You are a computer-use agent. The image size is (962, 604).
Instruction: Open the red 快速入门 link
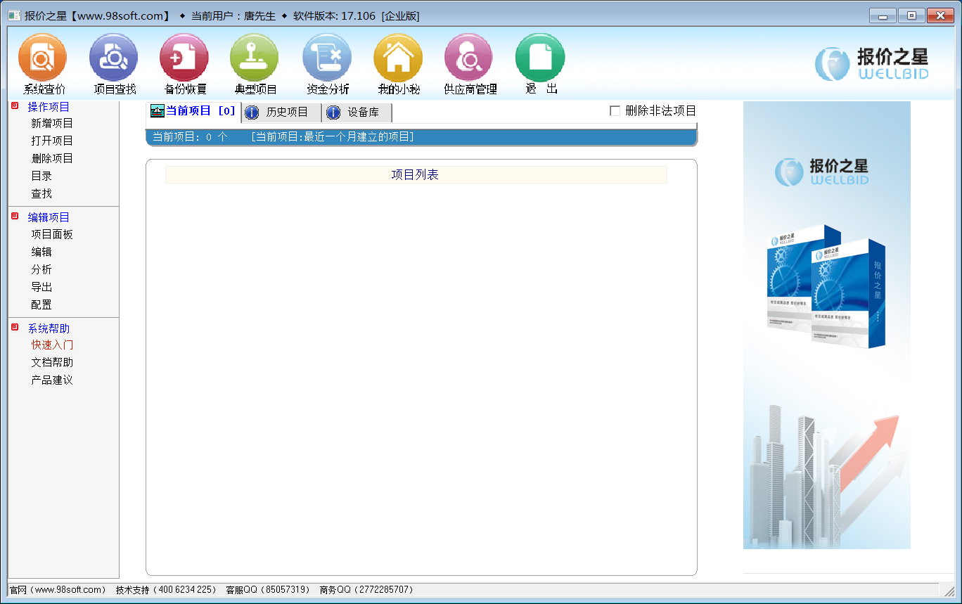coord(52,345)
